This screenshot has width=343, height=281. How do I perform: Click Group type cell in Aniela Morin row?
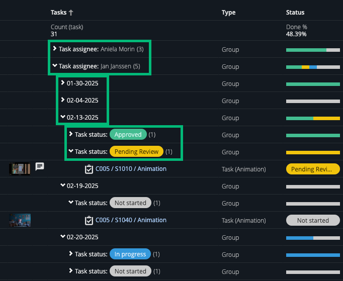point(230,50)
